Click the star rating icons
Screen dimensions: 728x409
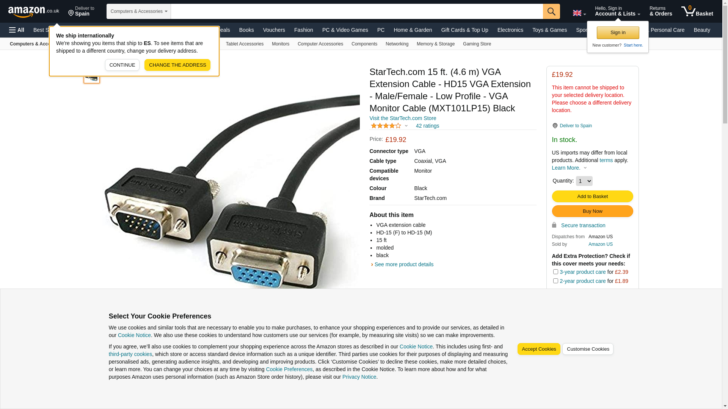point(386,126)
